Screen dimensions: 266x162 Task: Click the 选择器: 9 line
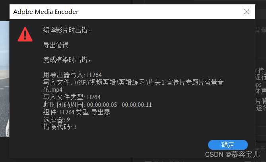pyautogui.click(x=56, y=120)
